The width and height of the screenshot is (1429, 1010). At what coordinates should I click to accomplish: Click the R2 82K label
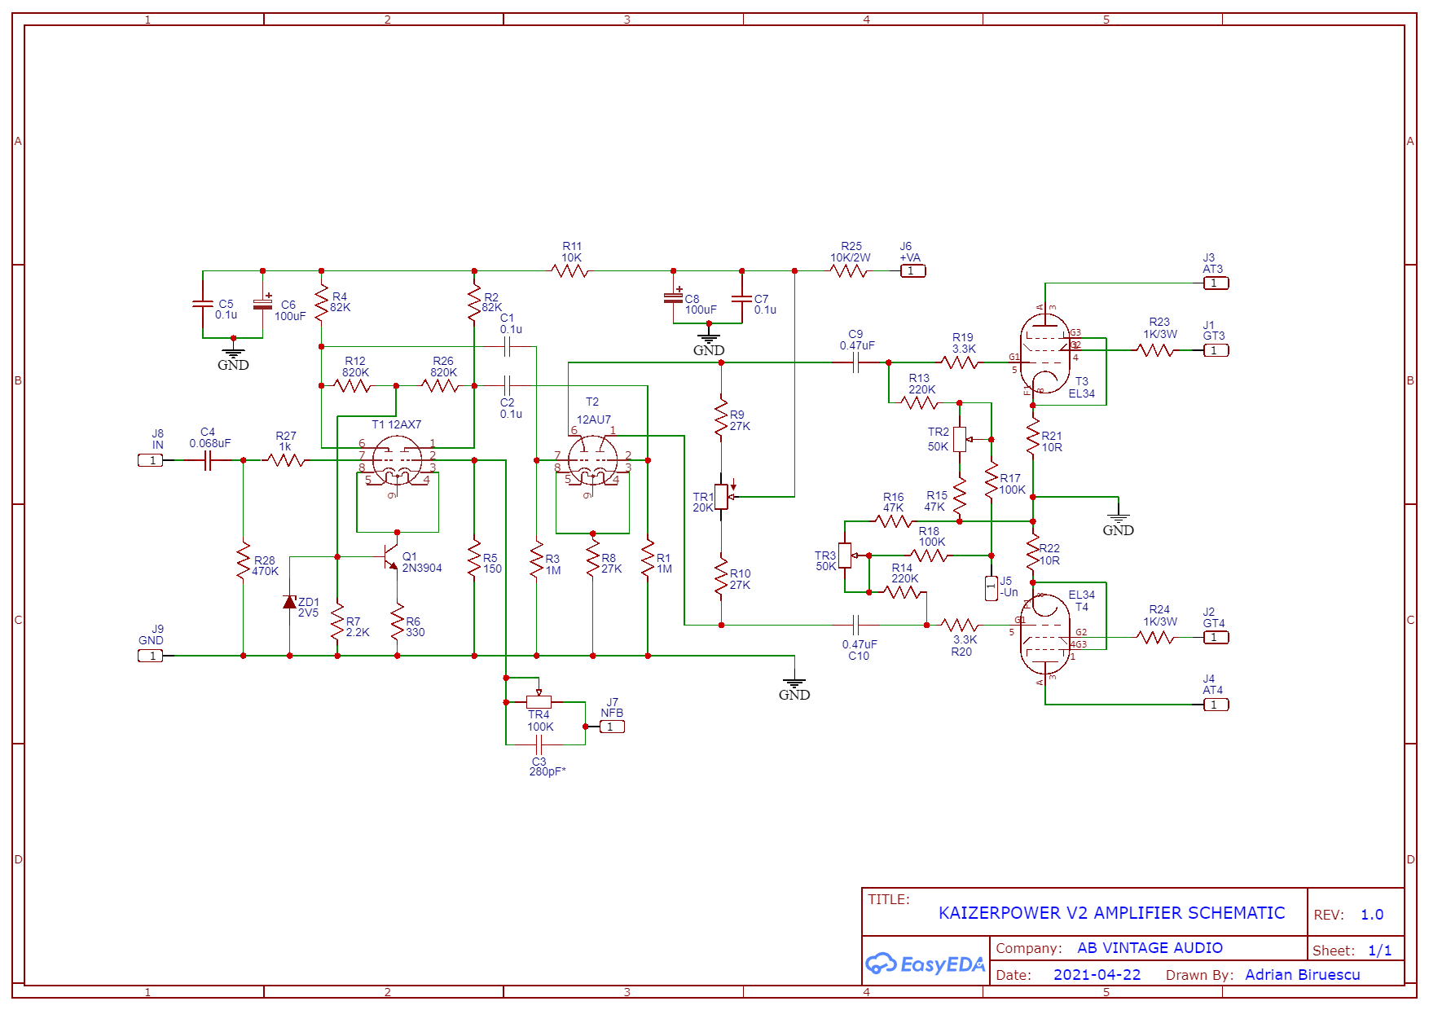point(492,302)
